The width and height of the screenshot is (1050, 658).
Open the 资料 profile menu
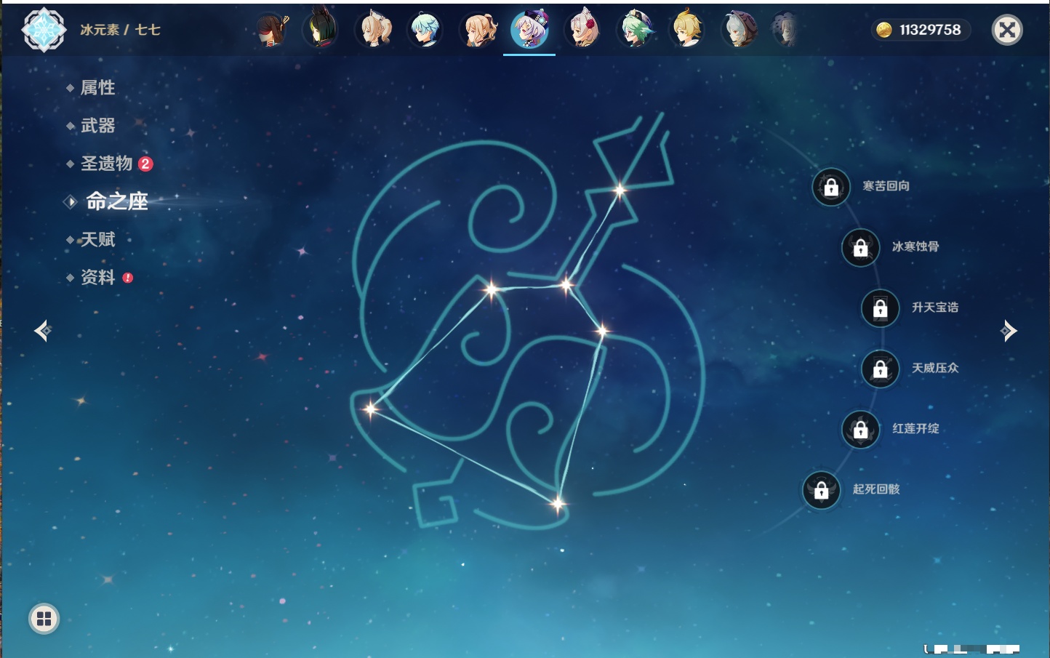coord(97,277)
